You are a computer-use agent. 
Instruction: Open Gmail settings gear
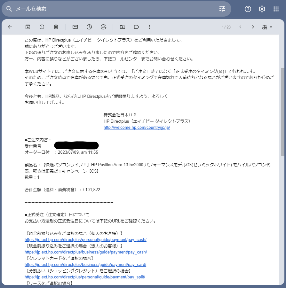coord(262,9)
